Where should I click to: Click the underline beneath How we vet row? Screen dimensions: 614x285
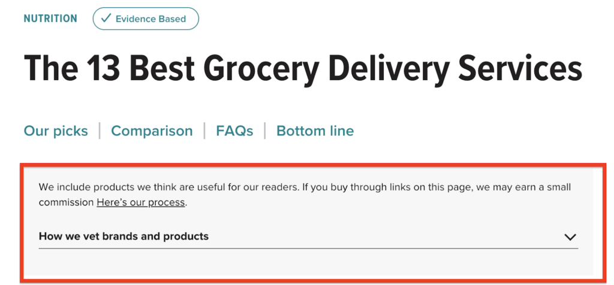308,248
